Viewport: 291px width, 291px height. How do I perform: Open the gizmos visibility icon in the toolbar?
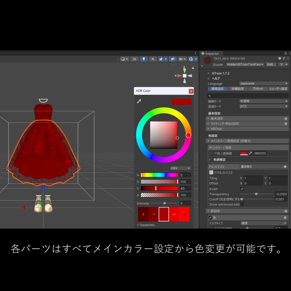pyautogui.click(x=191, y=59)
